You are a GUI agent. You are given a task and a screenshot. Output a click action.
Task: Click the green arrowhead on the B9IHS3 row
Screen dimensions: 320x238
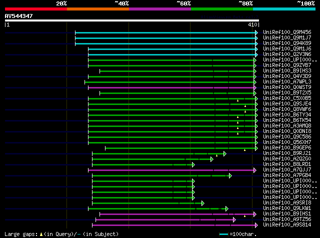(255, 71)
